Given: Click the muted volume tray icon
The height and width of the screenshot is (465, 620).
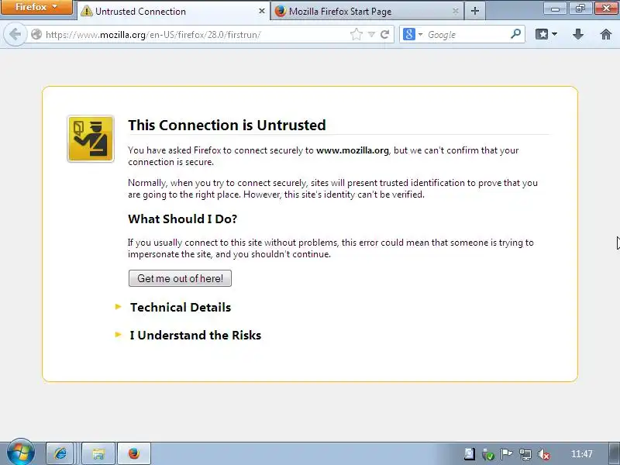Looking at the screenshot, I should pos(544,454).
